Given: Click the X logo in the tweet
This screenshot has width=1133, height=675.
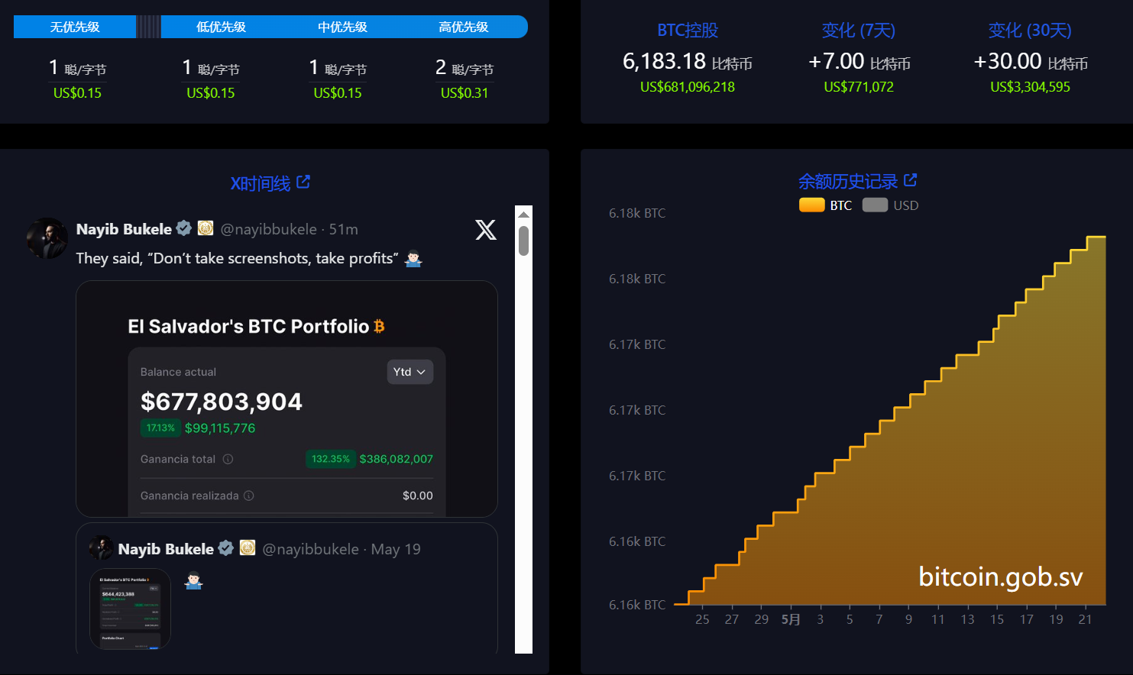Looking at the screenshot, I should 486,229.
